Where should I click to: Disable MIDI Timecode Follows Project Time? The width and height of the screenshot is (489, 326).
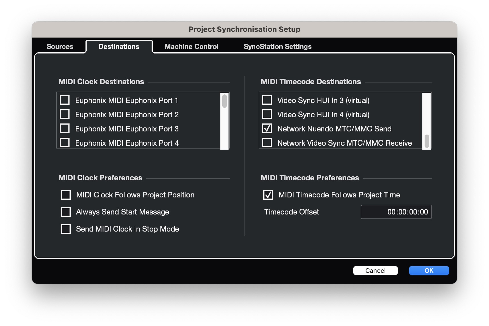point(268,195)
